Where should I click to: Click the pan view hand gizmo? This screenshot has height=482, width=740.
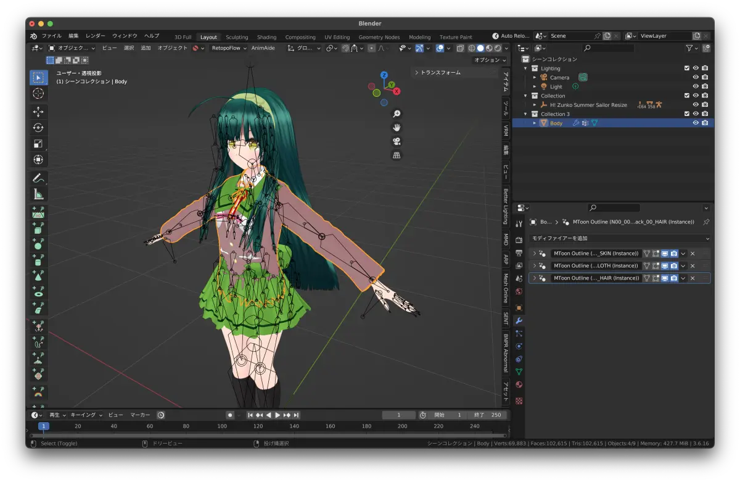coord(397,128)
